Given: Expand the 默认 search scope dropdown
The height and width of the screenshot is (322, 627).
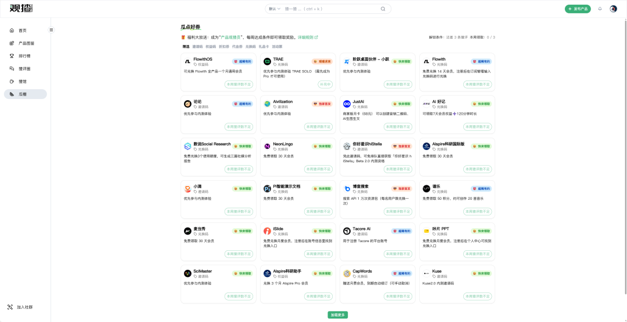Looking at the screenshot, I should click(275, 9).
